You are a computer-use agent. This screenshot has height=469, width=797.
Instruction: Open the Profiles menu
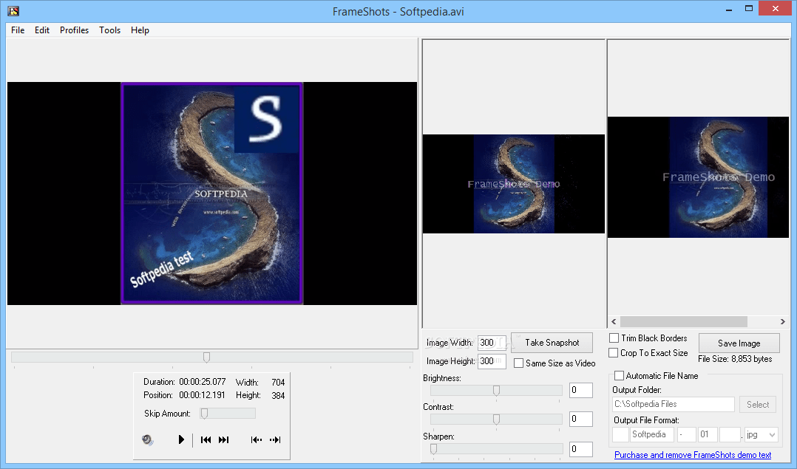tap(74, 30)
